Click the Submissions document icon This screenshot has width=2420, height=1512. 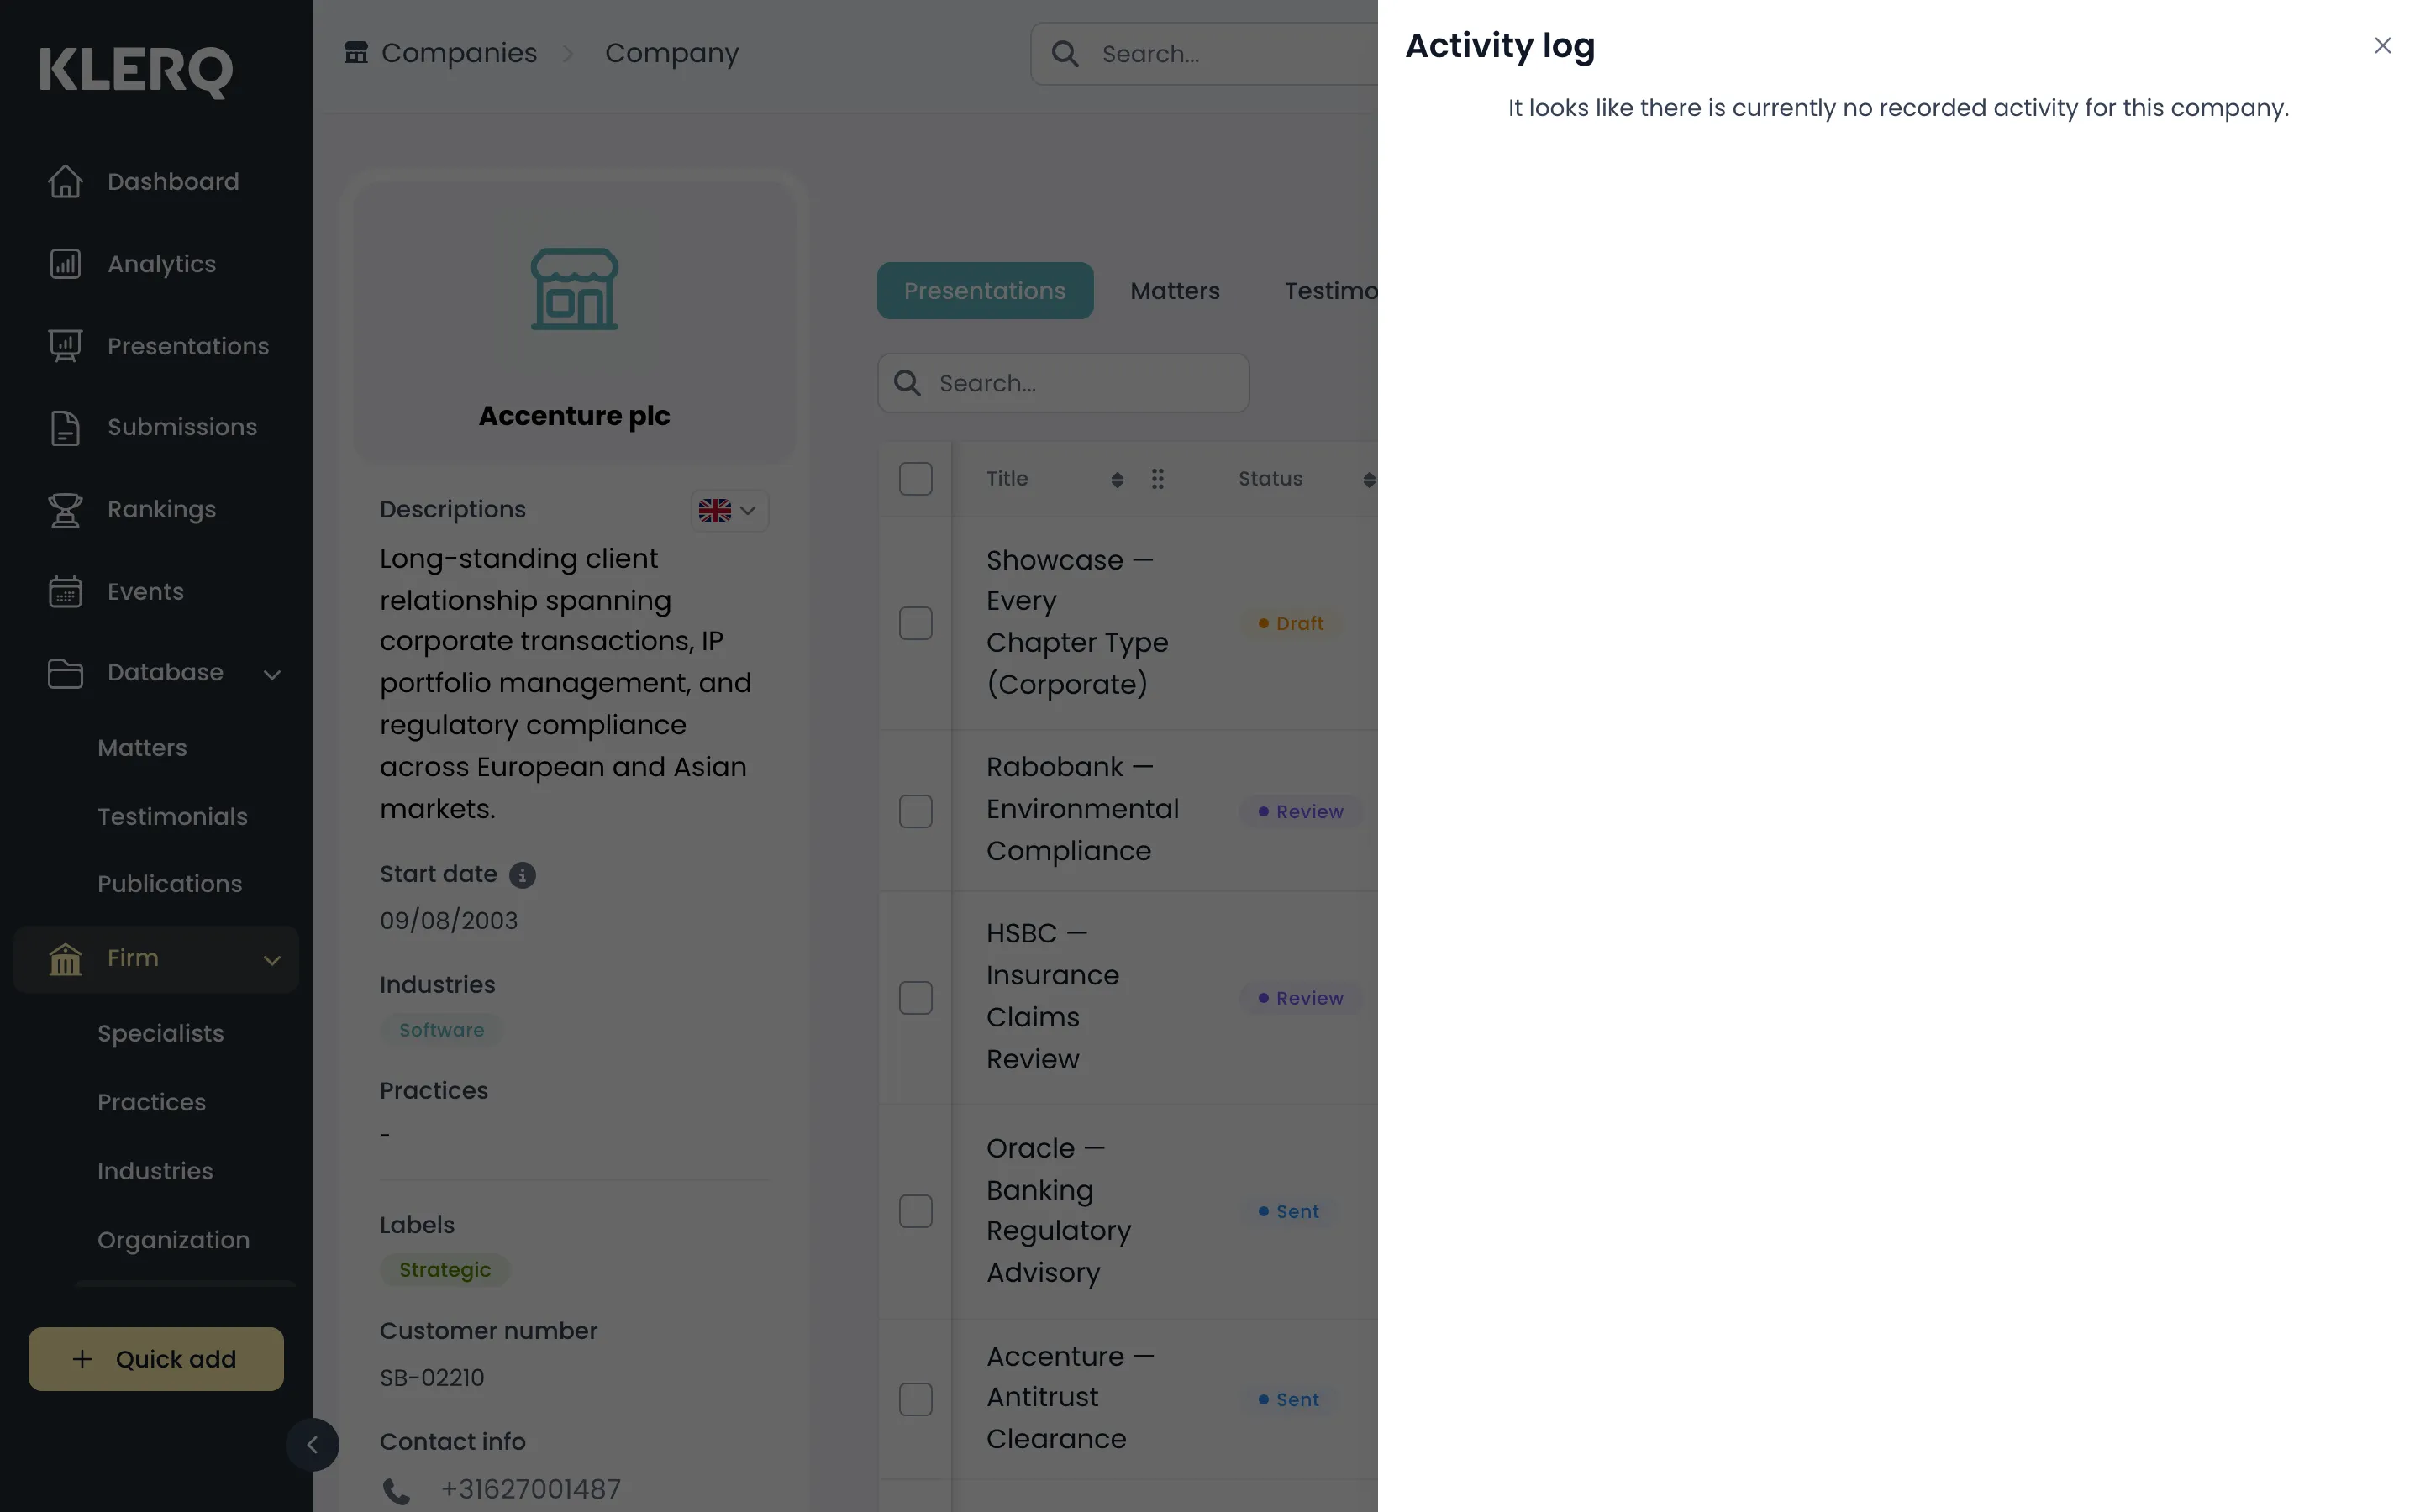[65, 428]
